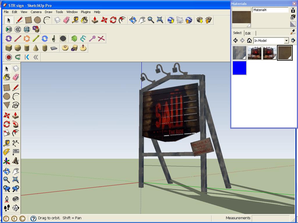Image resolution: width=298 pixels, height=223 pixels.
Task: Select the Follow Me tool in left toolbar
Action: (x=16, y=124)
